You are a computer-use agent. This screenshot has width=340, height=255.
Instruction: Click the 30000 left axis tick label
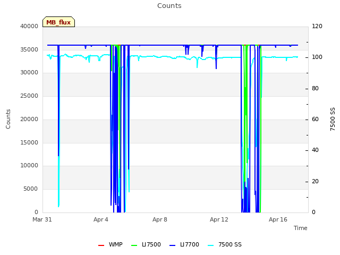tap(29, 72)
